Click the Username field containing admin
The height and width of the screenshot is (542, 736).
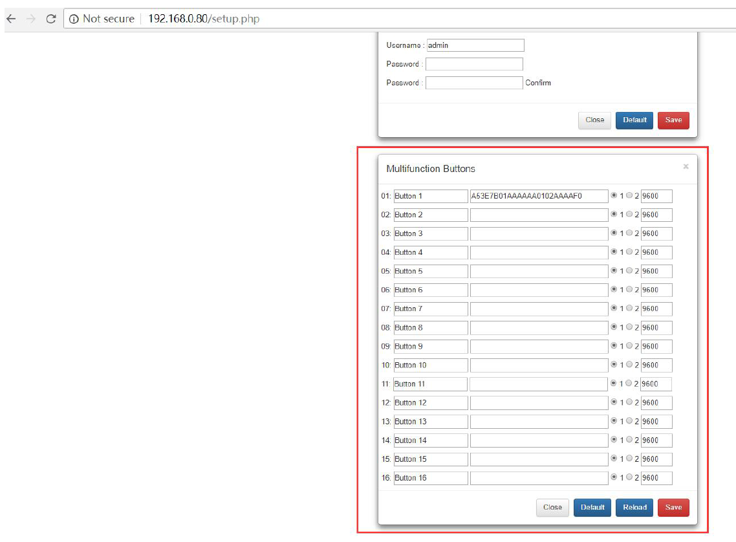(x=475, y=45)
